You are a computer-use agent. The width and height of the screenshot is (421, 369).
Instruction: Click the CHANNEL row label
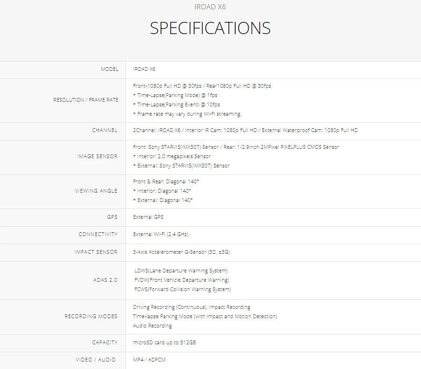point(105,130)
